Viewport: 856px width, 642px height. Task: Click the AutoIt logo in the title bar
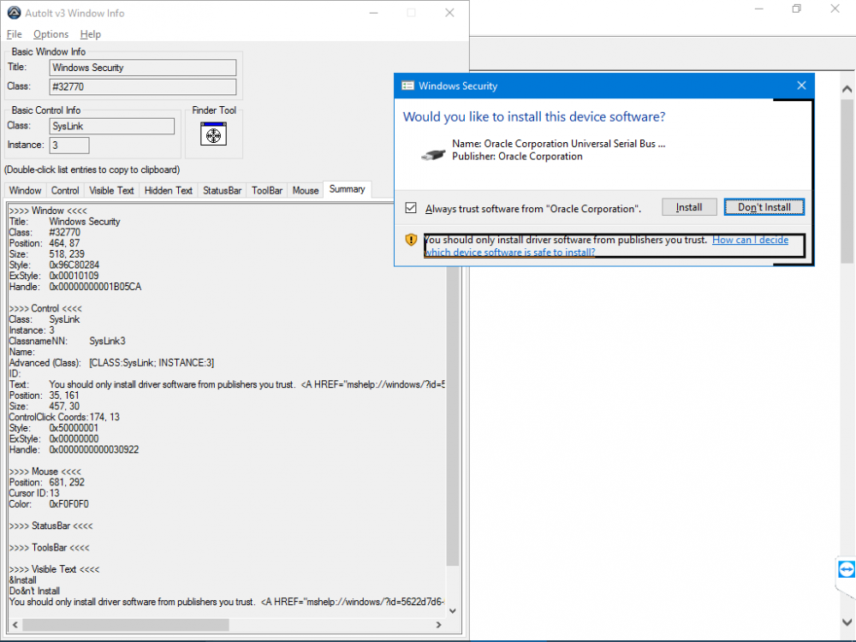pos(15,13)
